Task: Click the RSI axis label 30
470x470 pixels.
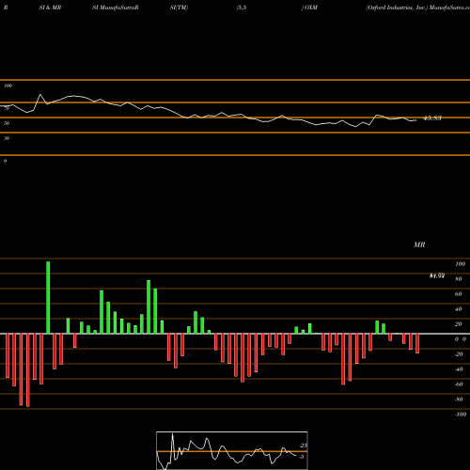Action: pos(7,138)
